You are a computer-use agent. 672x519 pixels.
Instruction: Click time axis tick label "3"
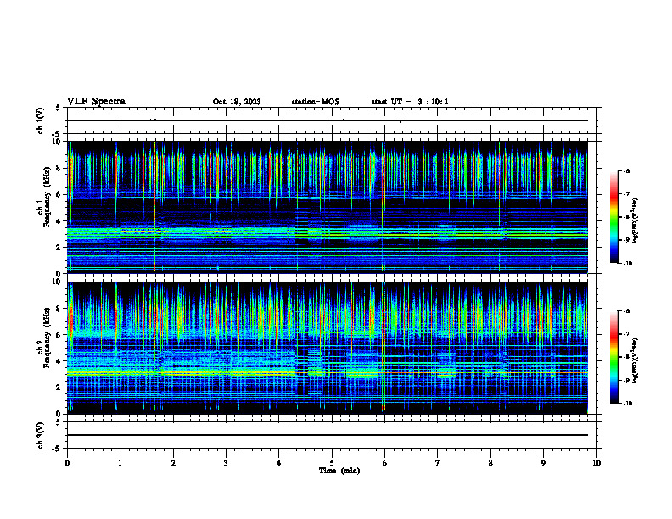226,463
